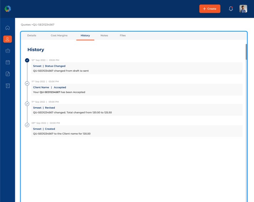The height and width of the screenshot is (202, 254).
Task: Open the notifications bell
Action: 231,9
